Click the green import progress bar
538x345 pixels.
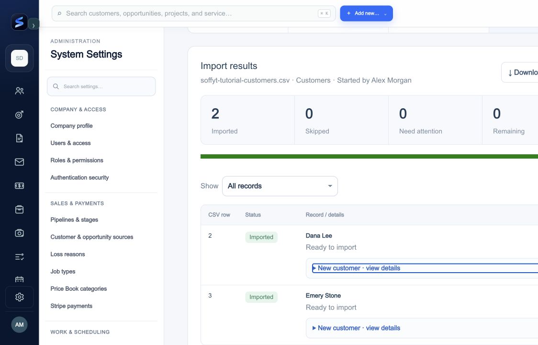tap(369, 156)
